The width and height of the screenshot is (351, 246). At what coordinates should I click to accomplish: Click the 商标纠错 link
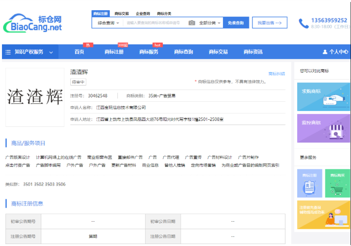[x=276, y=74]
